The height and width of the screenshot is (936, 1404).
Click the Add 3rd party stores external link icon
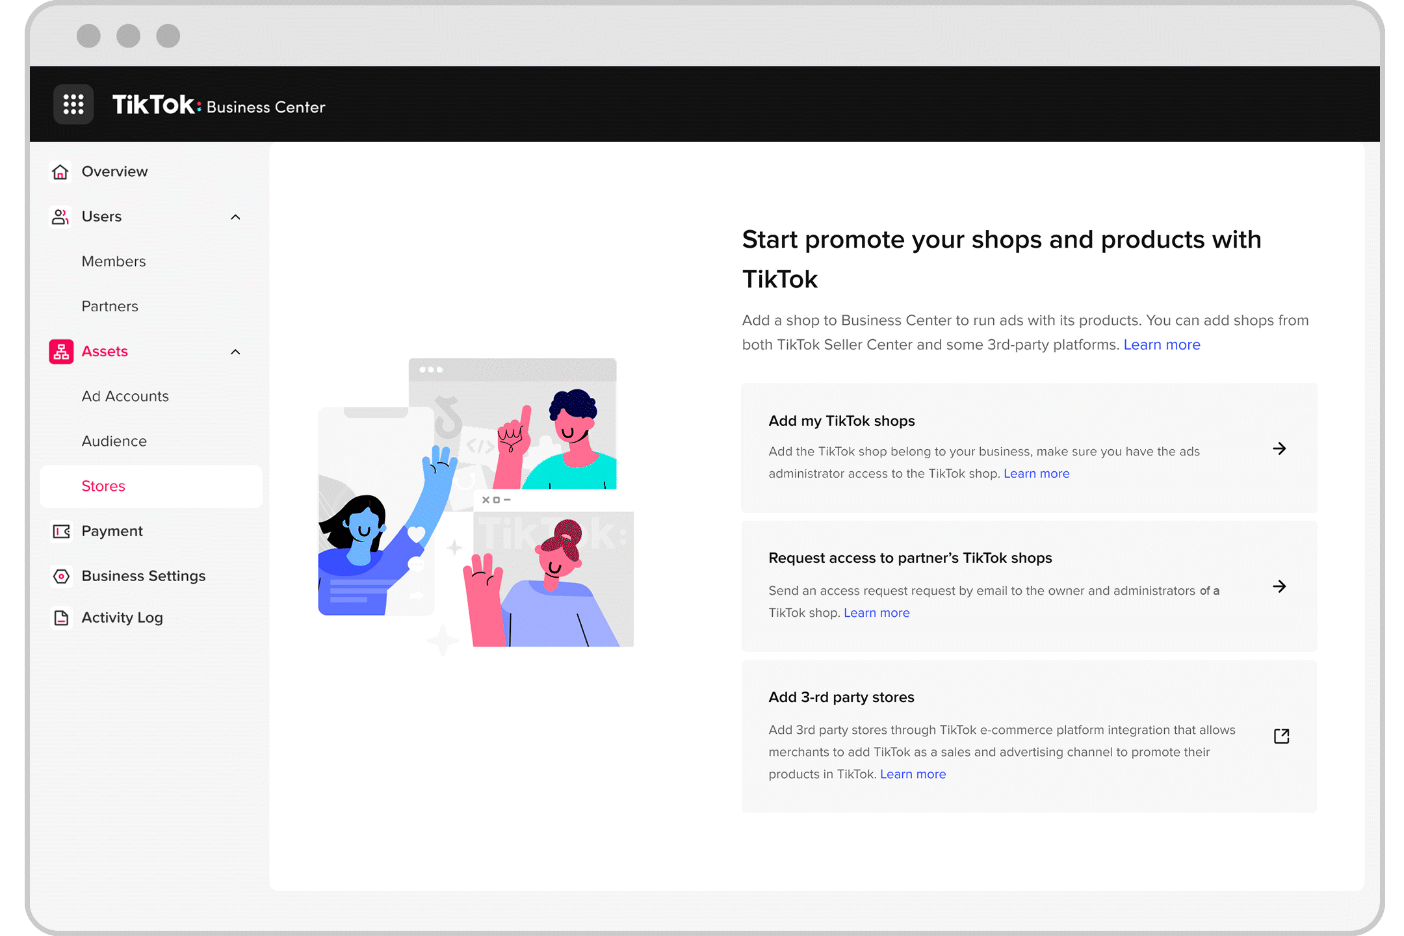[x=1283, y=734]
